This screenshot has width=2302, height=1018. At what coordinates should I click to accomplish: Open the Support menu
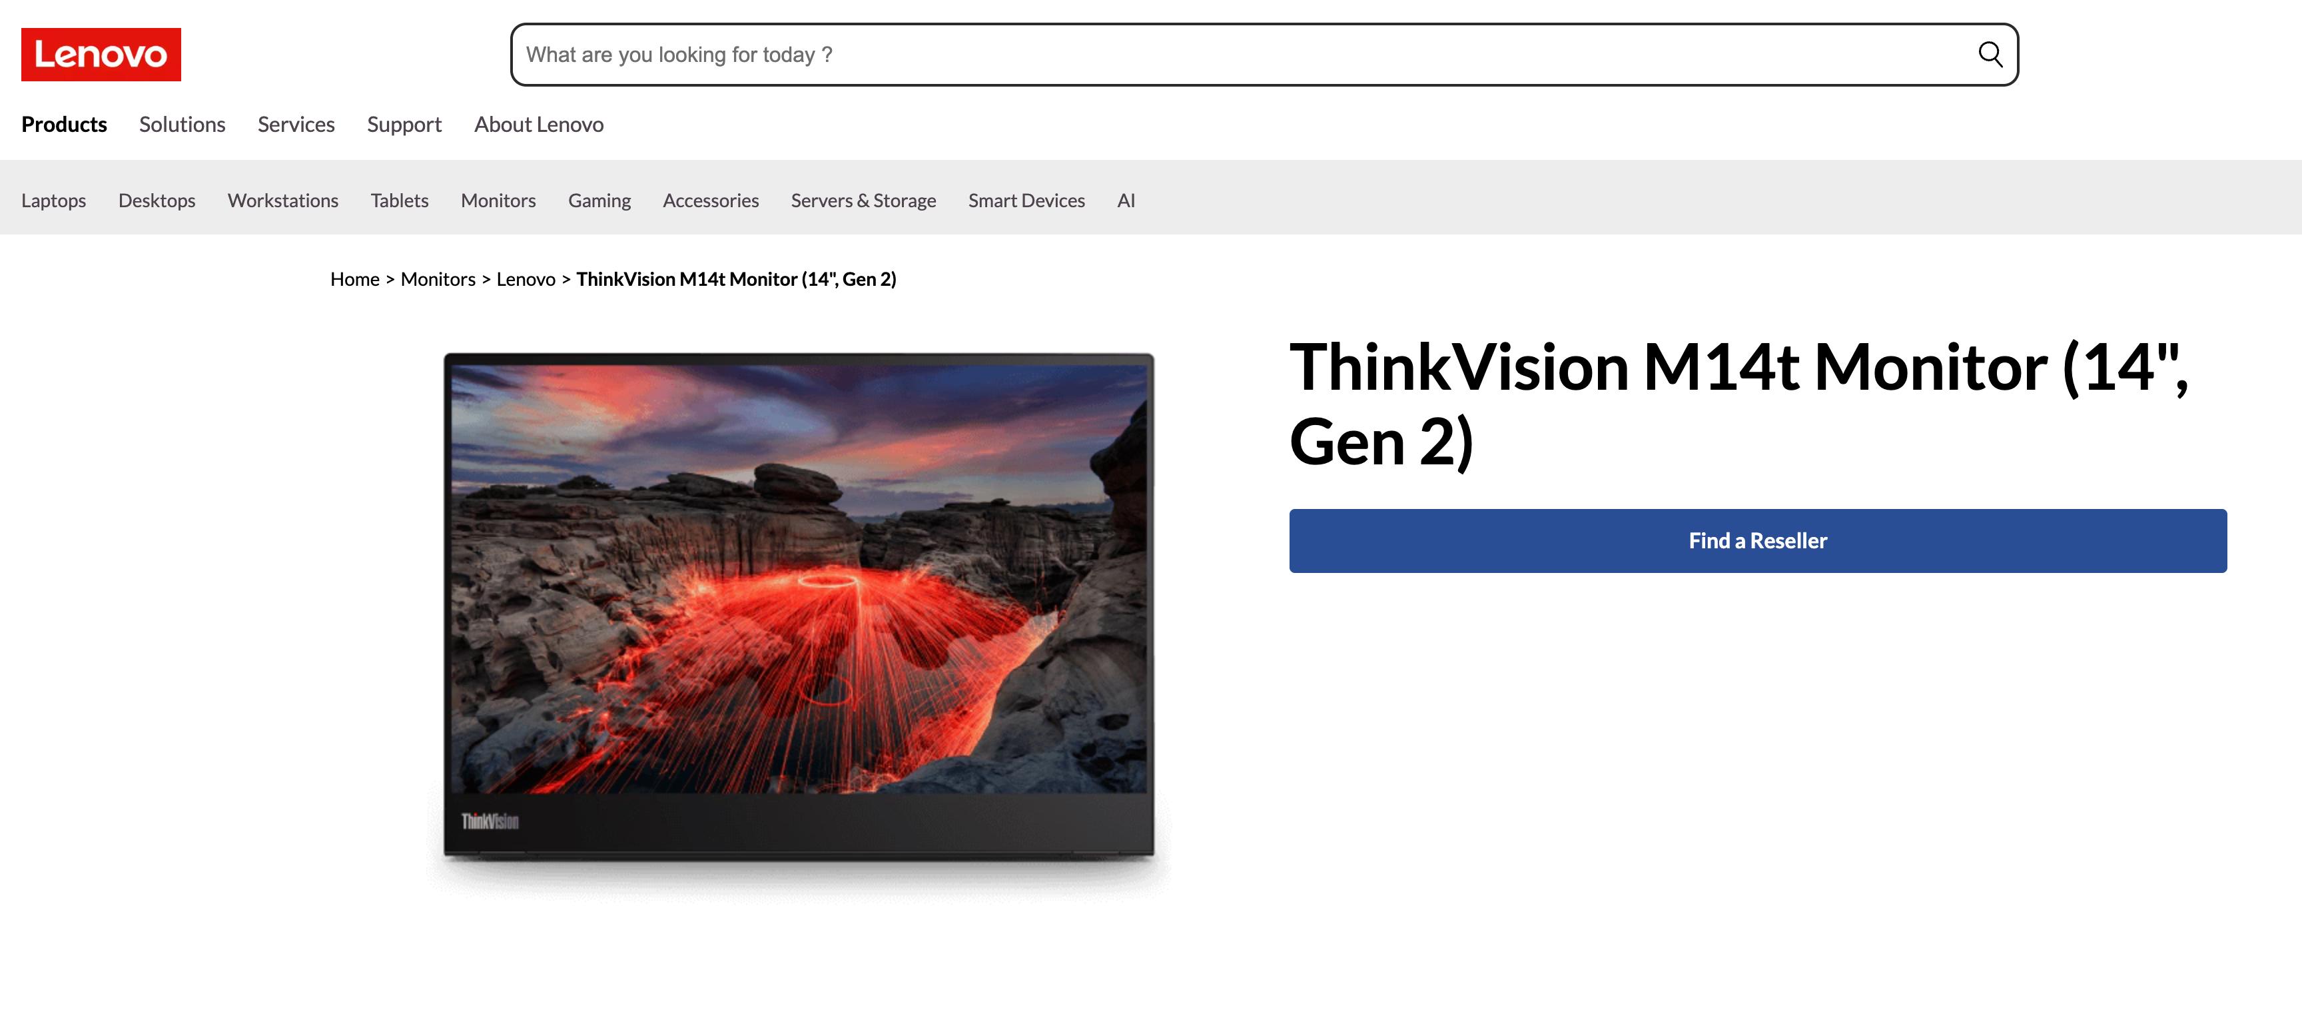coord(404,124)
